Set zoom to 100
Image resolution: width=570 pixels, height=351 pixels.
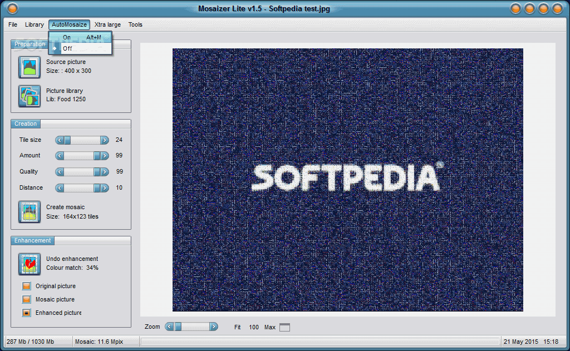[x=254, y=327]
